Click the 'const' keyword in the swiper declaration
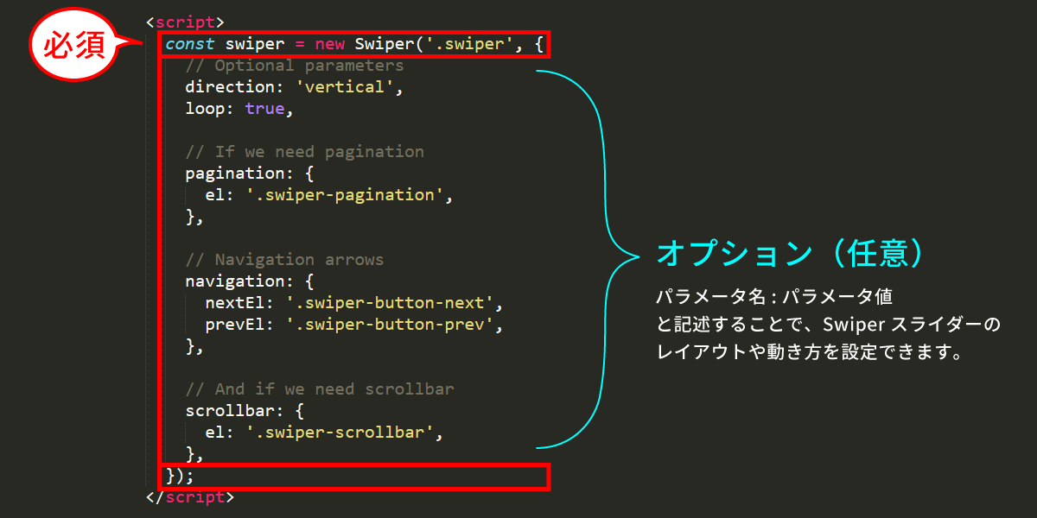The width and height of the screenshot is (1037, 518). click(x=190, y=43)
